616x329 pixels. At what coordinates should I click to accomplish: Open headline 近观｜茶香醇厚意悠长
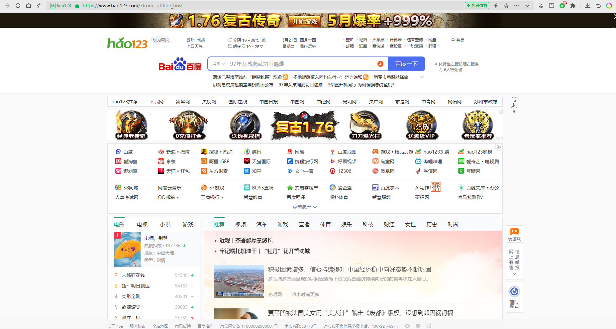tap(246, 240)
